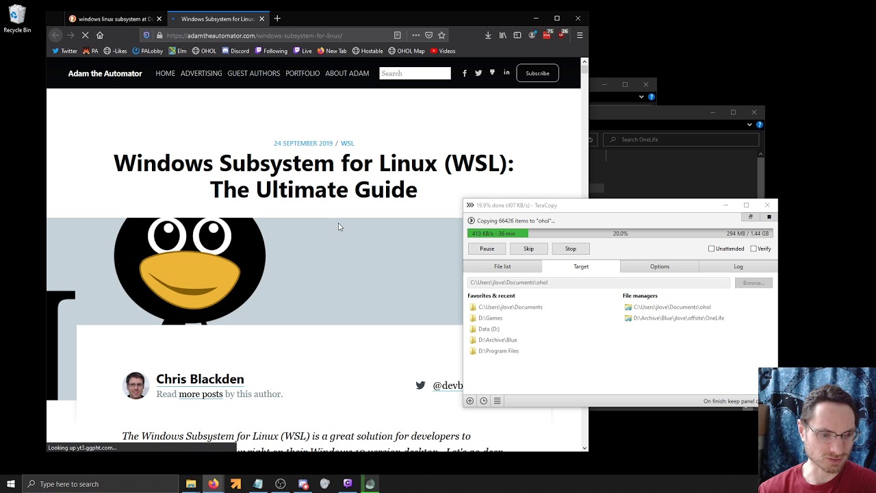Viewport: 876px width, 493px height.
Task: Save page to Pocket icon
Action: point(428,35)
